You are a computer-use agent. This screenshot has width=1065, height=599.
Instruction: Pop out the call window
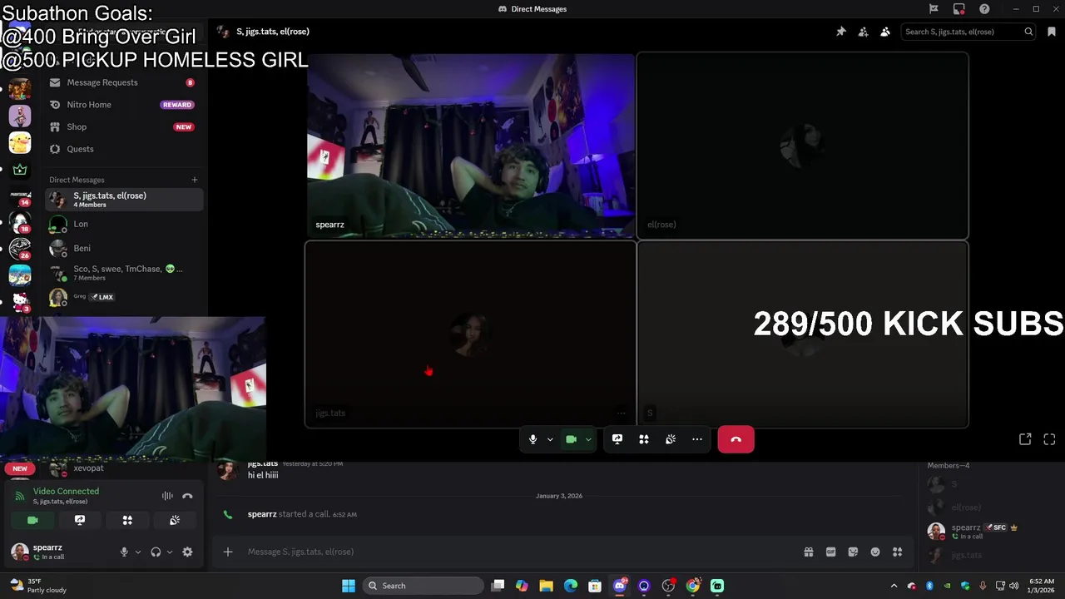click(x=1025, y=439)
